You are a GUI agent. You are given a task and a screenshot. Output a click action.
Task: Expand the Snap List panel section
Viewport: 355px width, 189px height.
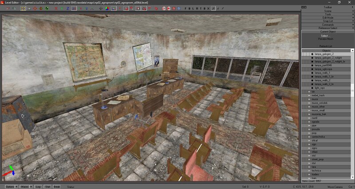point(327,21)
